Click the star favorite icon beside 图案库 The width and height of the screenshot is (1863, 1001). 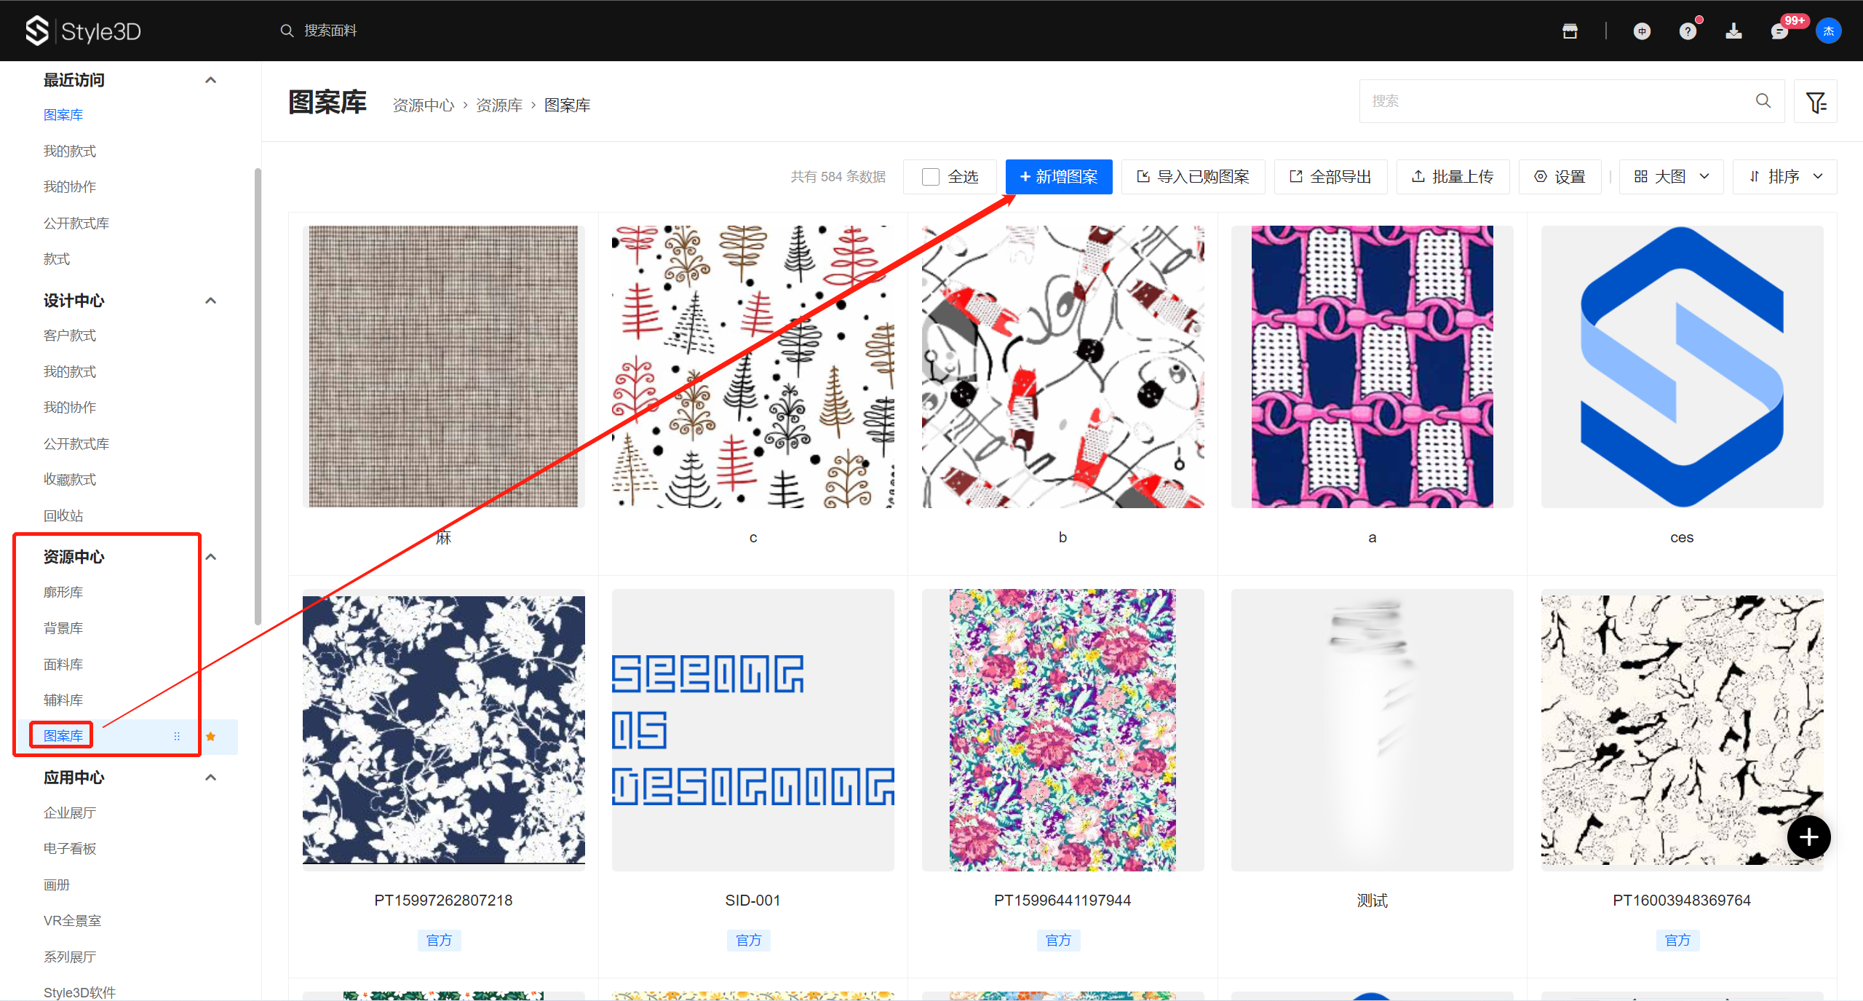click(x=211, y=736)
